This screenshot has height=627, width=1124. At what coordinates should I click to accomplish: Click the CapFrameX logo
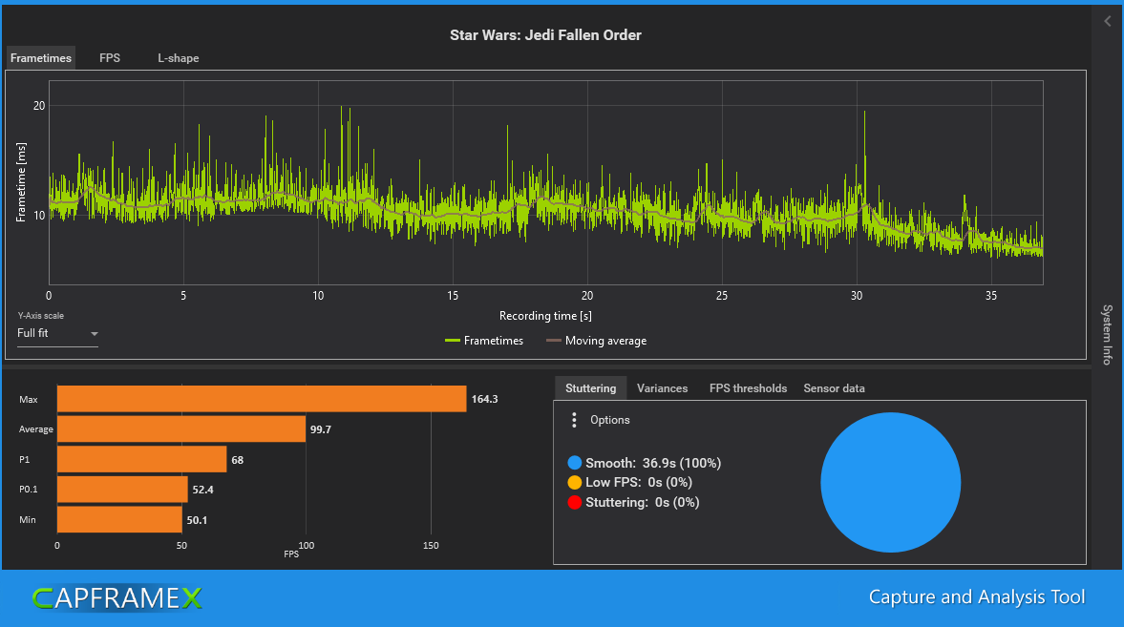coord(117,597)
